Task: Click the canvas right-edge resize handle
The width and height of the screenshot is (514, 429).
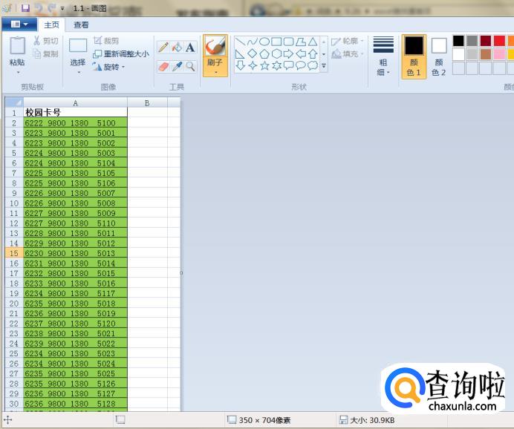Action: point(181,273)
